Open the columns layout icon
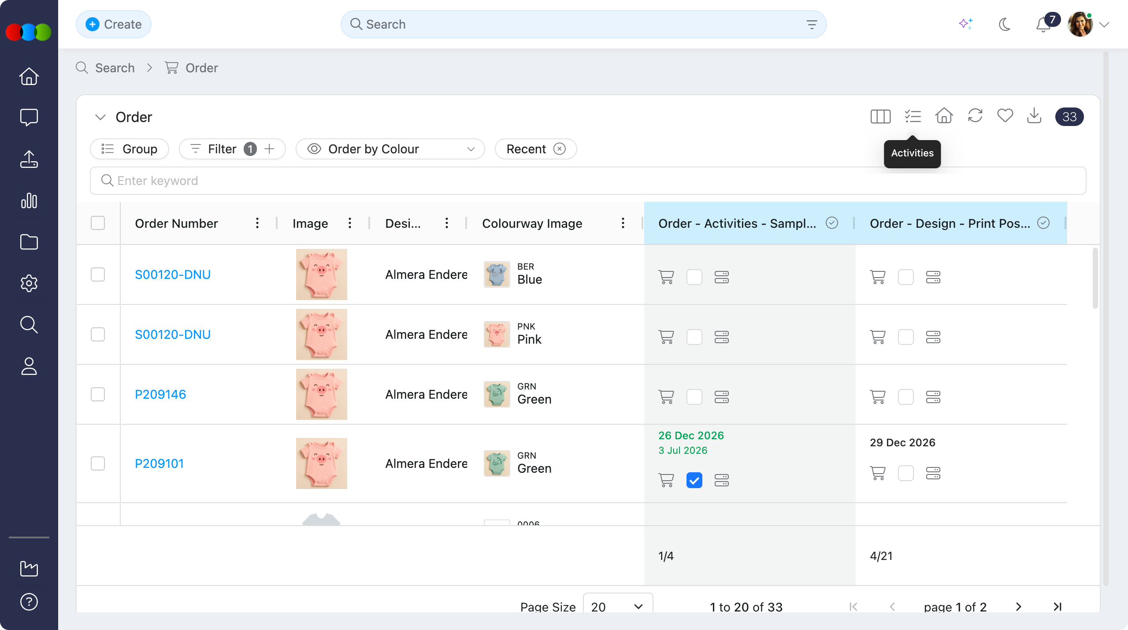The width and height of the screenshot is (1128, 630). tap(880, 117)
